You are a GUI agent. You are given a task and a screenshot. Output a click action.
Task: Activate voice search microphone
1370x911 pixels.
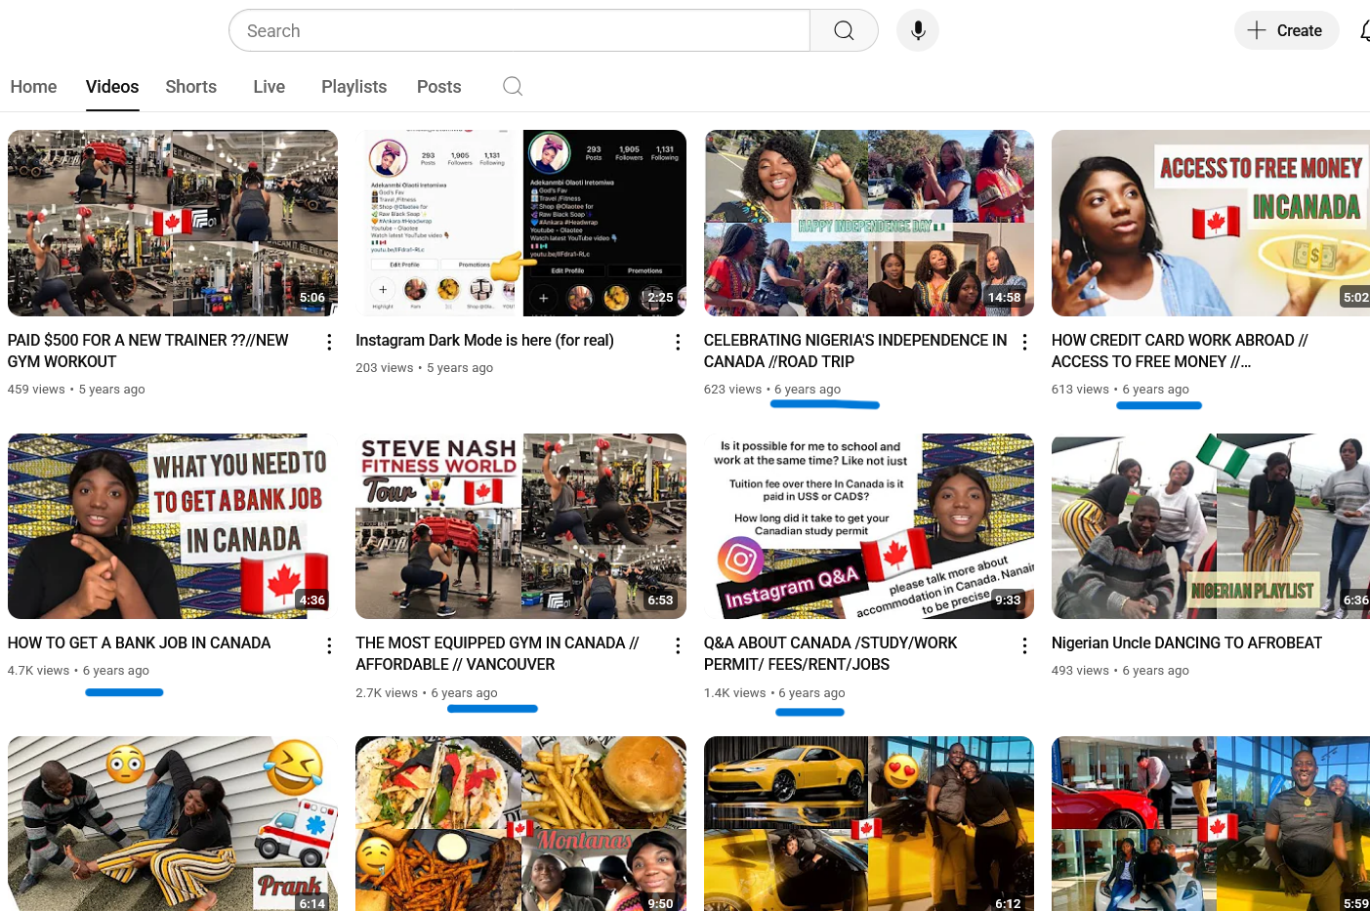[917, 31]
